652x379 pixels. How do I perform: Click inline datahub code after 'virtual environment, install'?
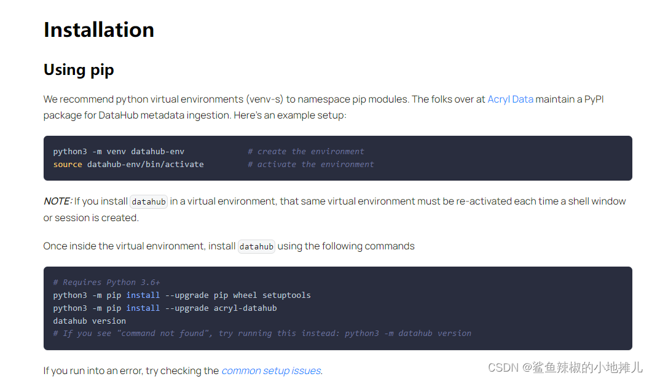pyautogui.click(x=256, y=246)
